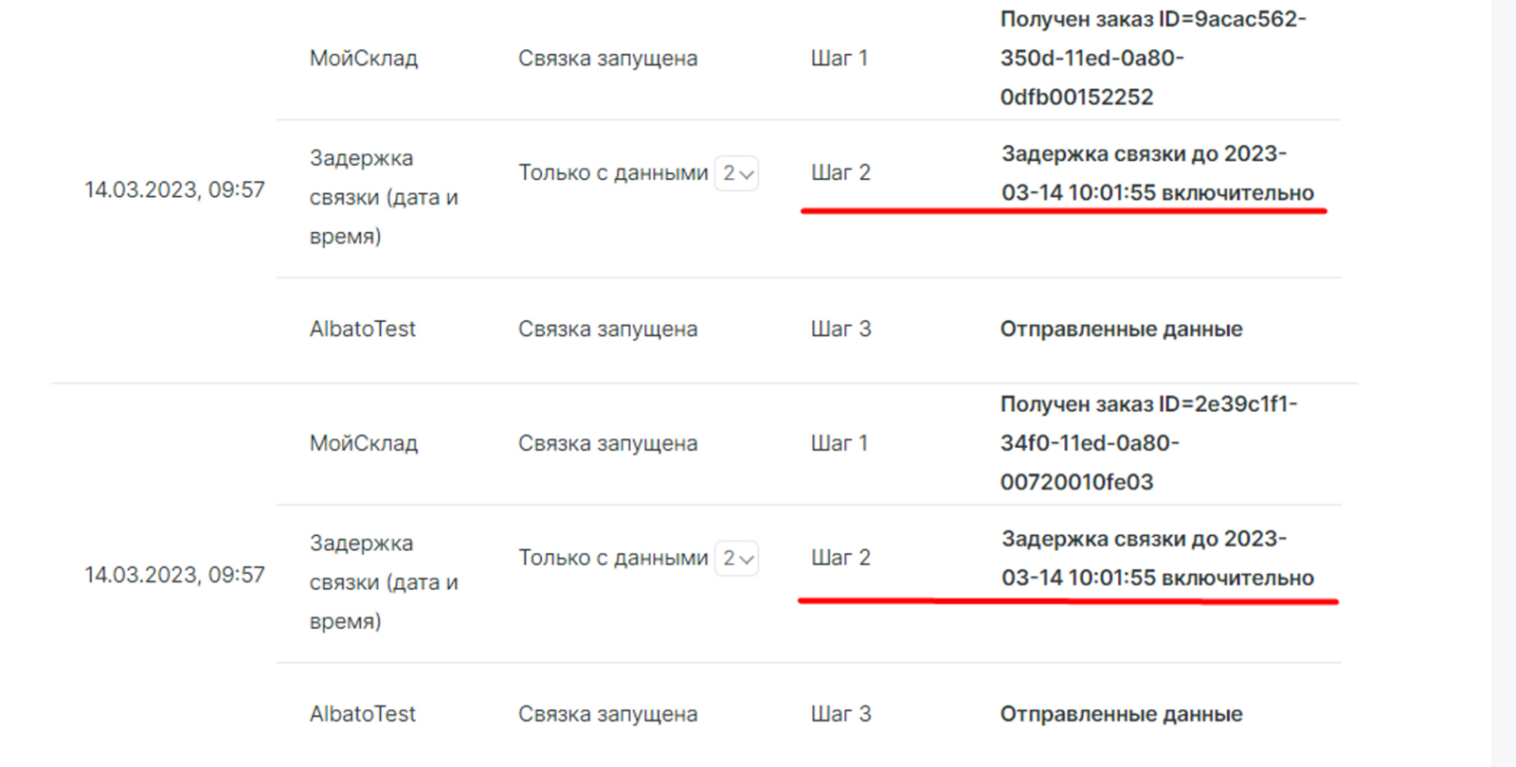
Task: Click "Только с данными" in the top entry
Action: pyautogui.click(x=612, y=173)
